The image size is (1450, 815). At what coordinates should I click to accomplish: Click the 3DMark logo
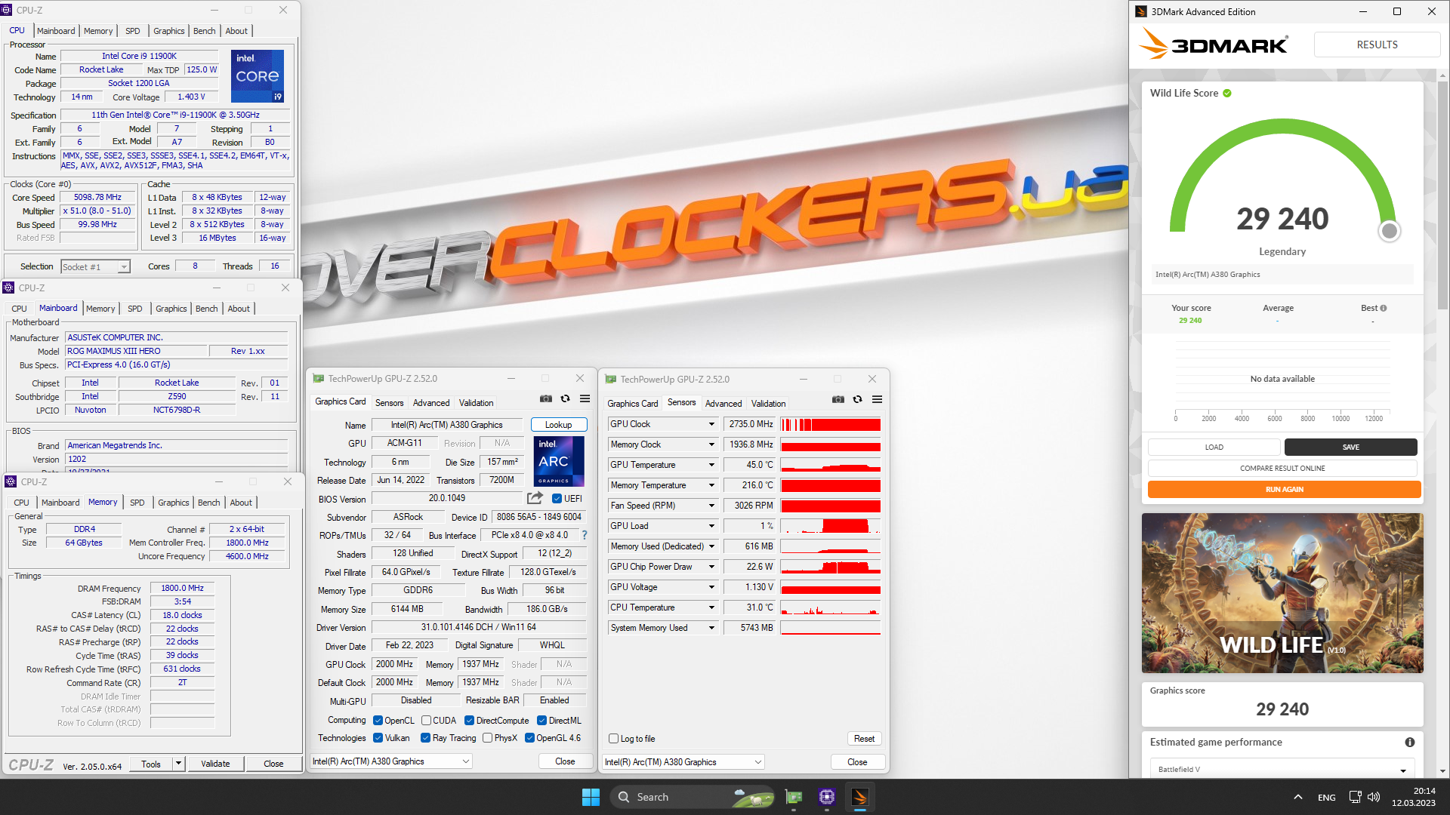1213,45
